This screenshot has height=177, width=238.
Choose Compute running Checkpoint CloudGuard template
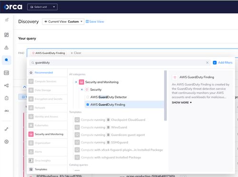110,120
